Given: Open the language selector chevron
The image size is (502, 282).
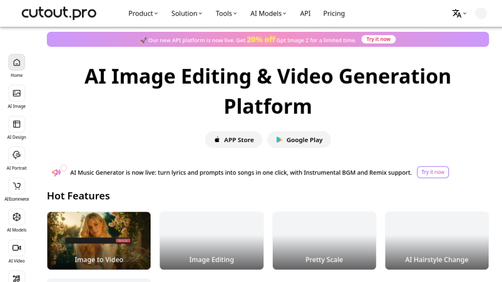Looking at the screenshot, I should click(x=465, y=13).
